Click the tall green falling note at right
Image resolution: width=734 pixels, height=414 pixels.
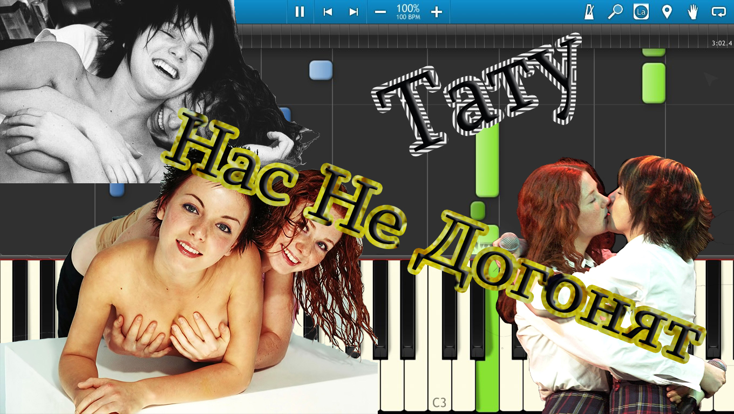[x=654, y=82]
